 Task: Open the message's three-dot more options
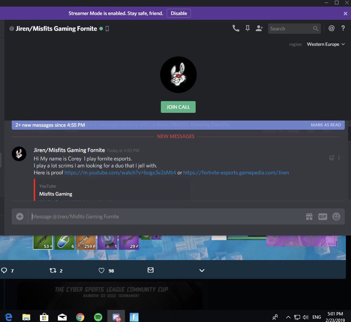point(339,158)
